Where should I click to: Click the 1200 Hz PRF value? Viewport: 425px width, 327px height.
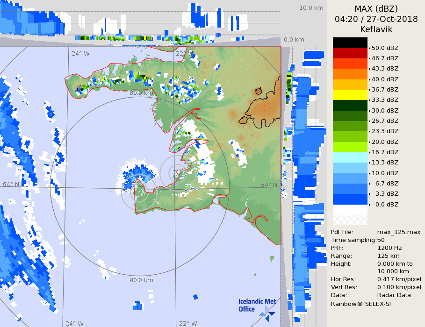(389, 248)
